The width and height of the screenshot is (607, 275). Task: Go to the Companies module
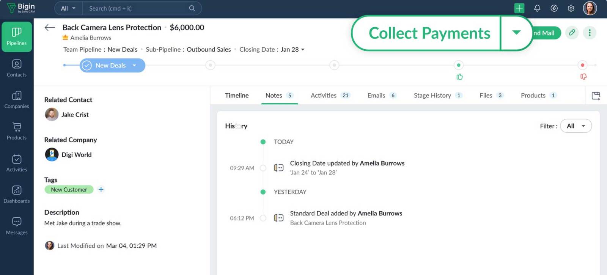(17, 100)
